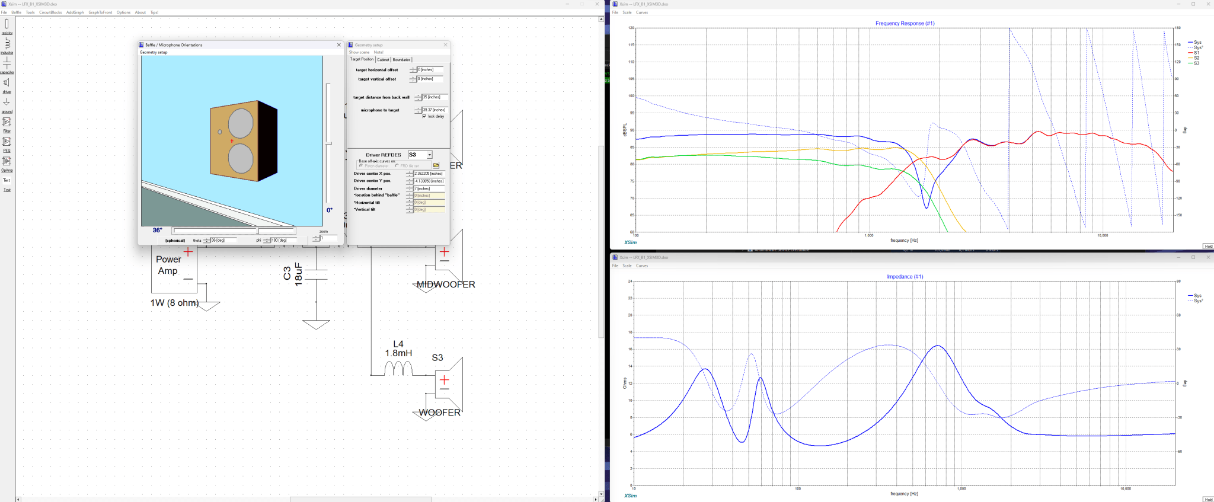Select the FRD file set radio button

pyautogui.click(x=397, y=166)
